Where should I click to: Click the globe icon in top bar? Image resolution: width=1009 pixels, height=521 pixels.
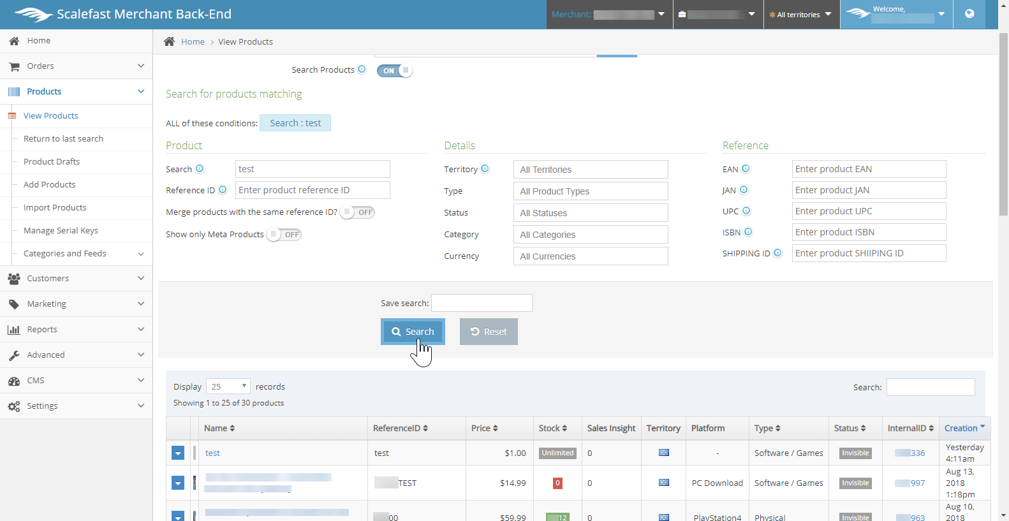969,14
